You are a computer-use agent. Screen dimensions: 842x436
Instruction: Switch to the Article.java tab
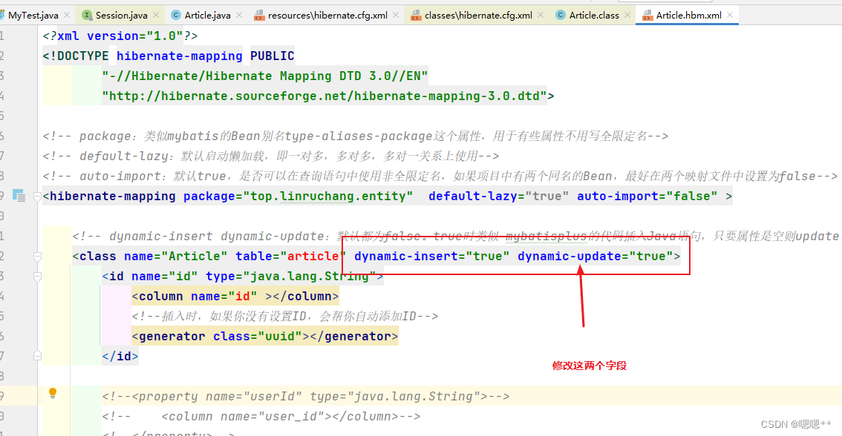point(207,15)
